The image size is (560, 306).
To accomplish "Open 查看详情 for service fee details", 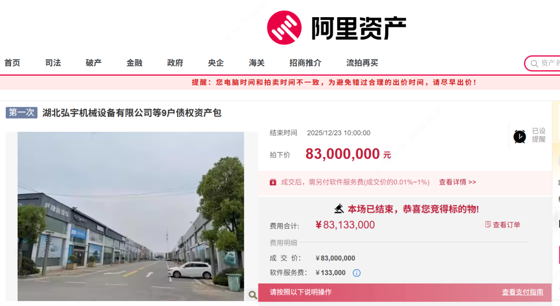I will point(458,182).
